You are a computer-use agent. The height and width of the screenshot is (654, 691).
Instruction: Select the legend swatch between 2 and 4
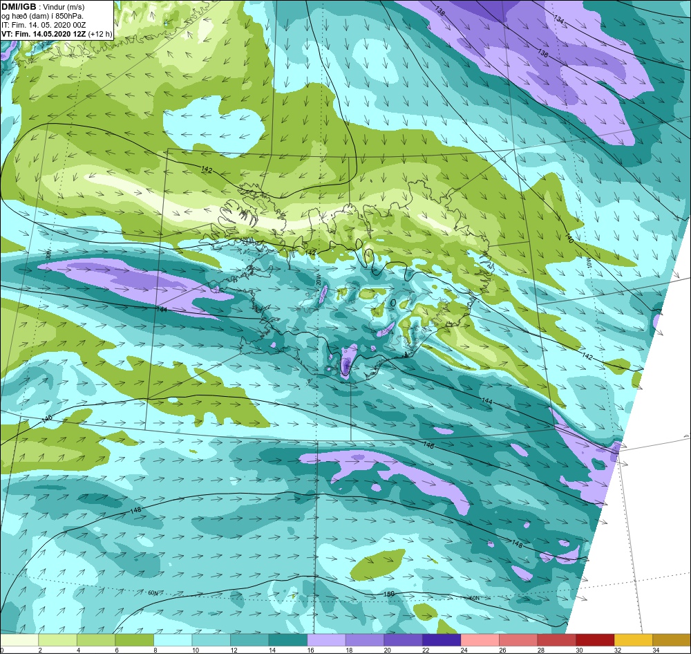(58, 639)
